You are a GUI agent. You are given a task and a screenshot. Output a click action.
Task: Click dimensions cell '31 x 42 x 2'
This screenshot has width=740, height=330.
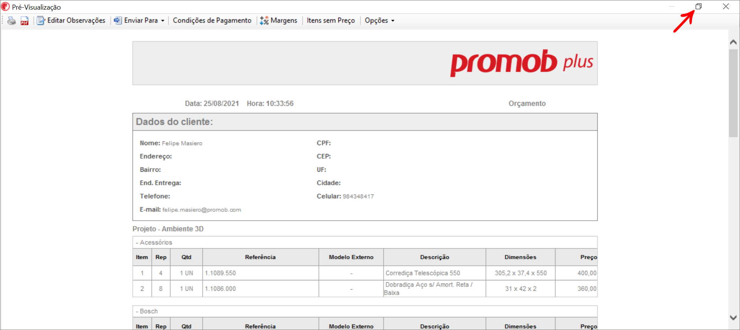[521, 289]
